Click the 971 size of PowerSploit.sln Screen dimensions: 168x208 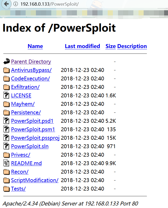tap(111, 146)
